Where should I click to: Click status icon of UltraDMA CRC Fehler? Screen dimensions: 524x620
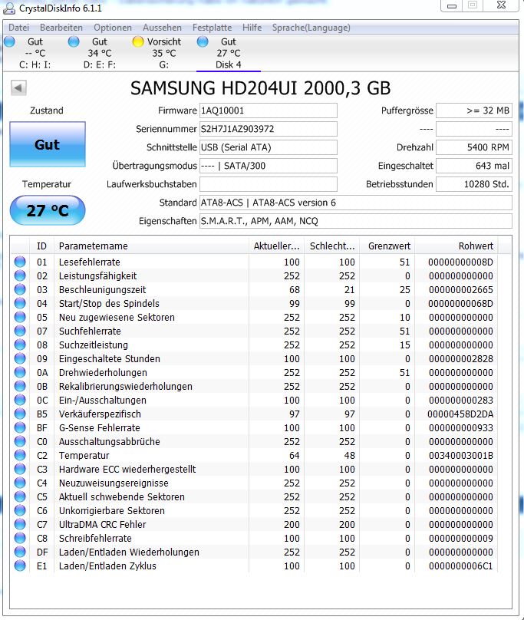(20, 525)
